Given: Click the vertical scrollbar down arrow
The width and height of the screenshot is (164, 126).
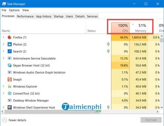Looking at the screenshot, I should tap(162, 107).
